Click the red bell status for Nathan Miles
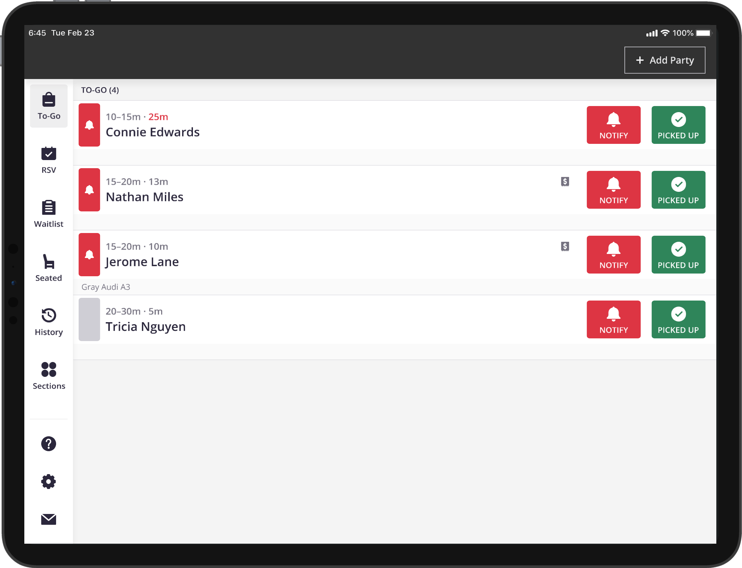The image size is (742, 568). click(89, 190)
